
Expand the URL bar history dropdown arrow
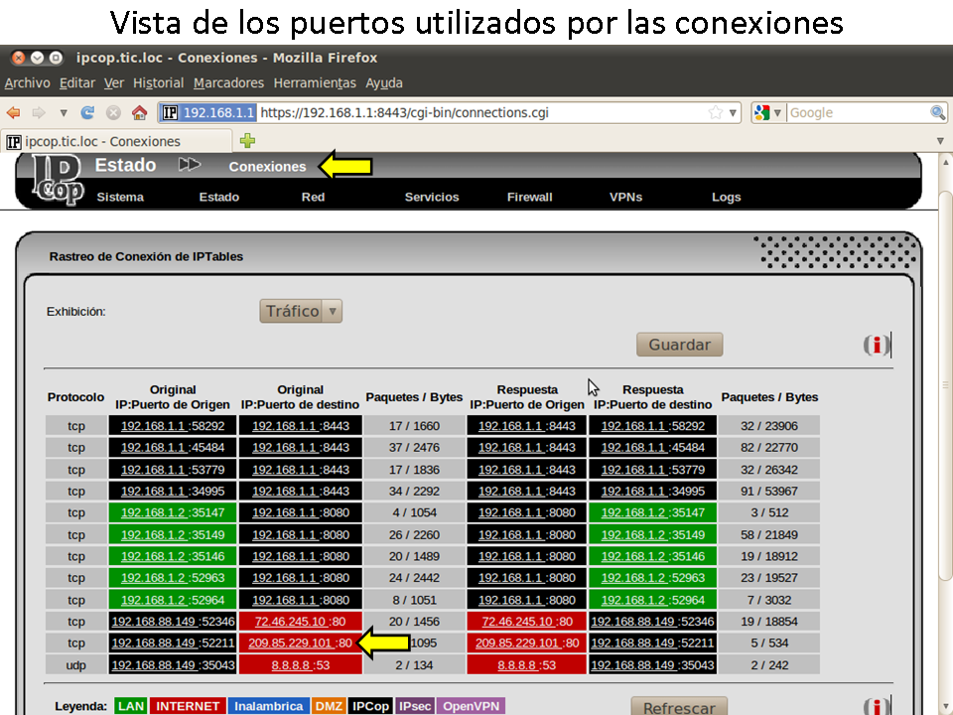[x=734, y=113]
